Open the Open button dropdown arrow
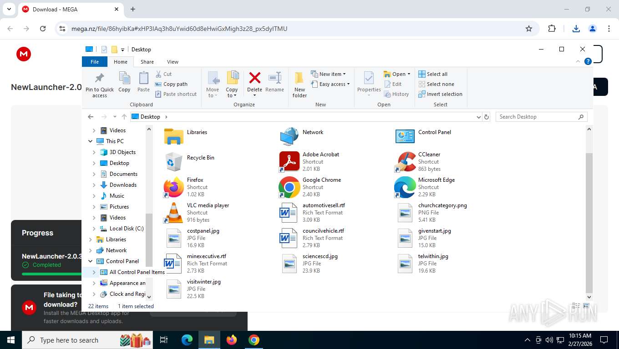The width and height of the screenshot is (619, 349). pos(409,74)
